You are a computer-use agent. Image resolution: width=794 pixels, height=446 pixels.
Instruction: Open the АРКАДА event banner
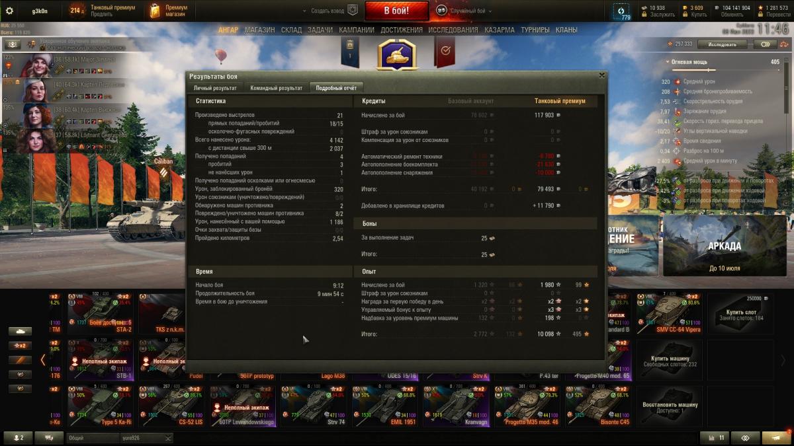click(x=725, y=246)
